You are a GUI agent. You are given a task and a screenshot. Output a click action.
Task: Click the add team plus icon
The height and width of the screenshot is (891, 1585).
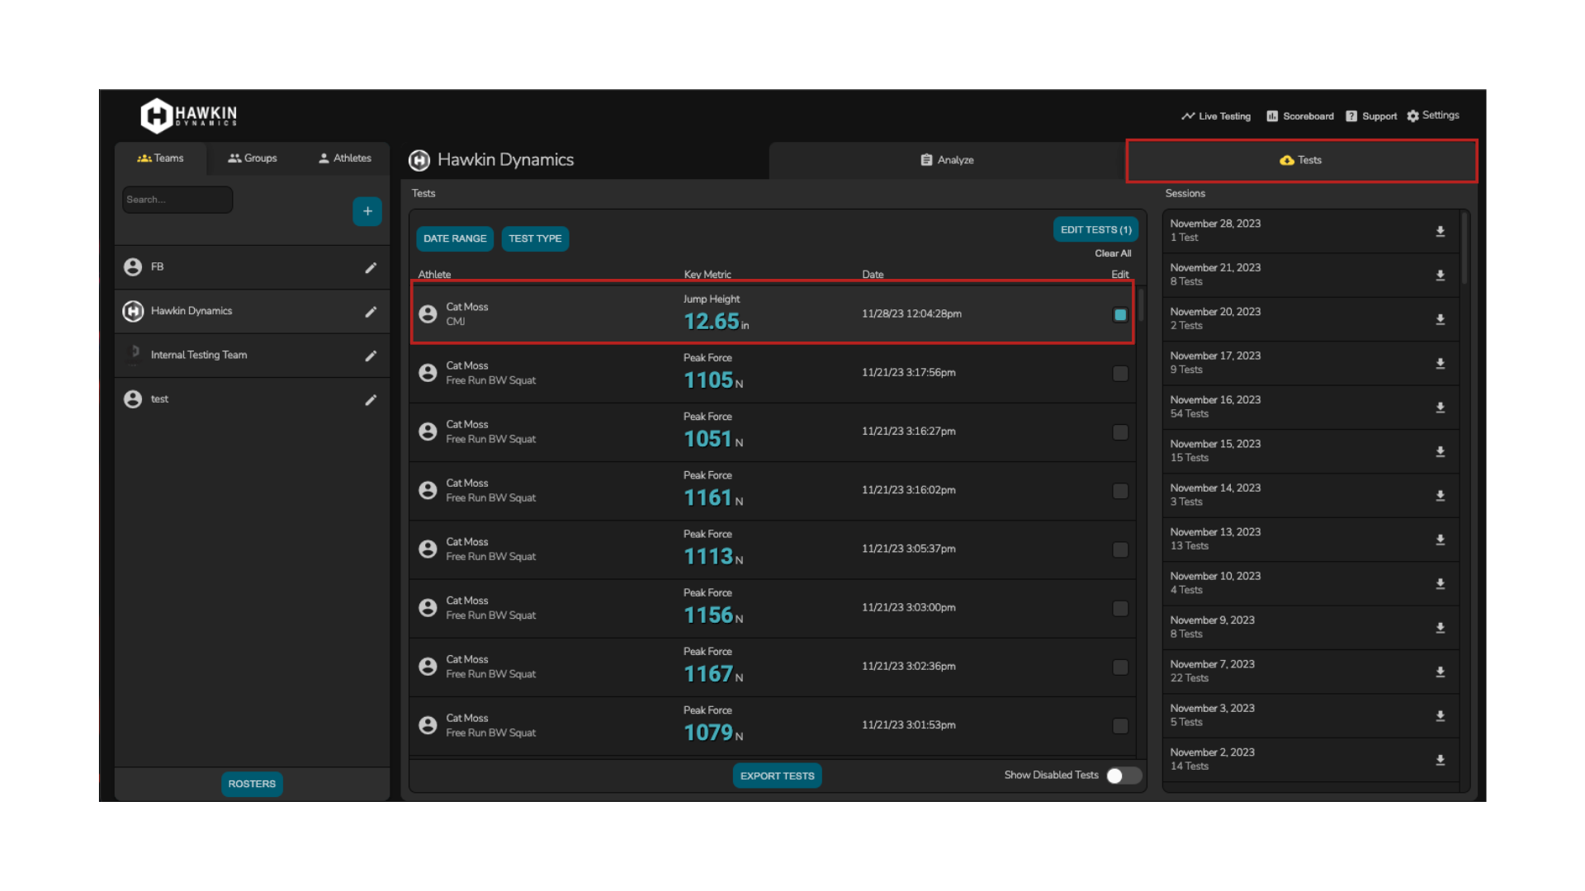(367, 211)
